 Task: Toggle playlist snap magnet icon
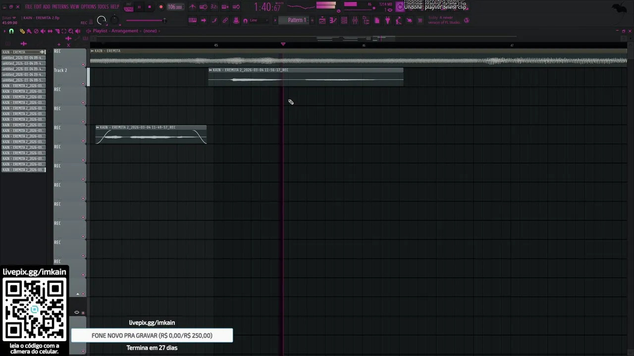(x=11, y=31)
